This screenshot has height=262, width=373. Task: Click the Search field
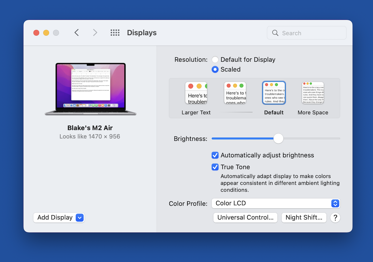pyautogui.click(x=307, y=33)
